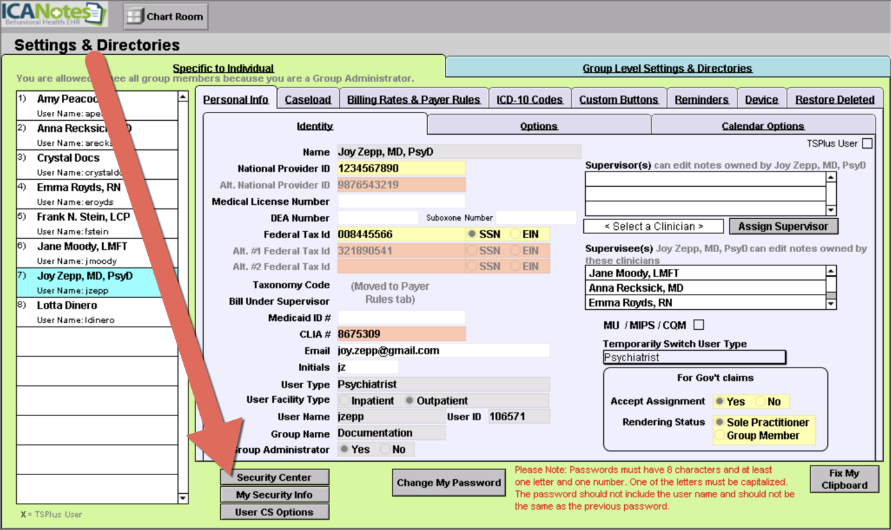
Task: Choose Group Member rendering status
Action: coord(720,436)
